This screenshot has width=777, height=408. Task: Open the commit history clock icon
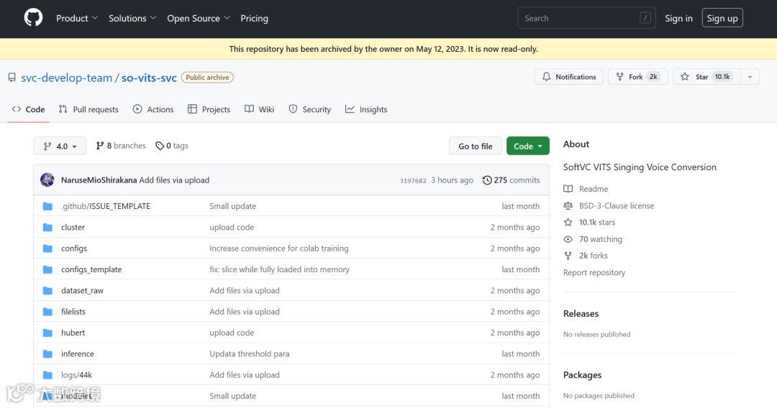(487, 180)
